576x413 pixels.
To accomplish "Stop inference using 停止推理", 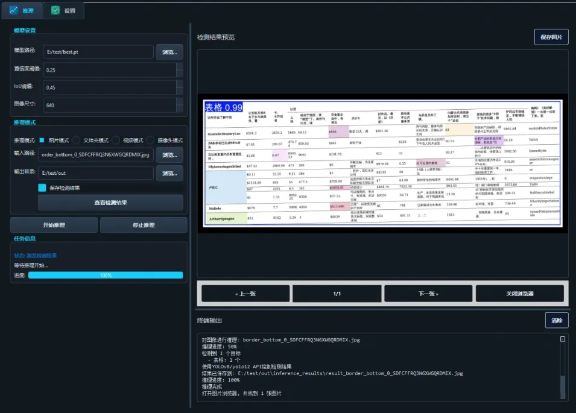I will click(143, 224).
